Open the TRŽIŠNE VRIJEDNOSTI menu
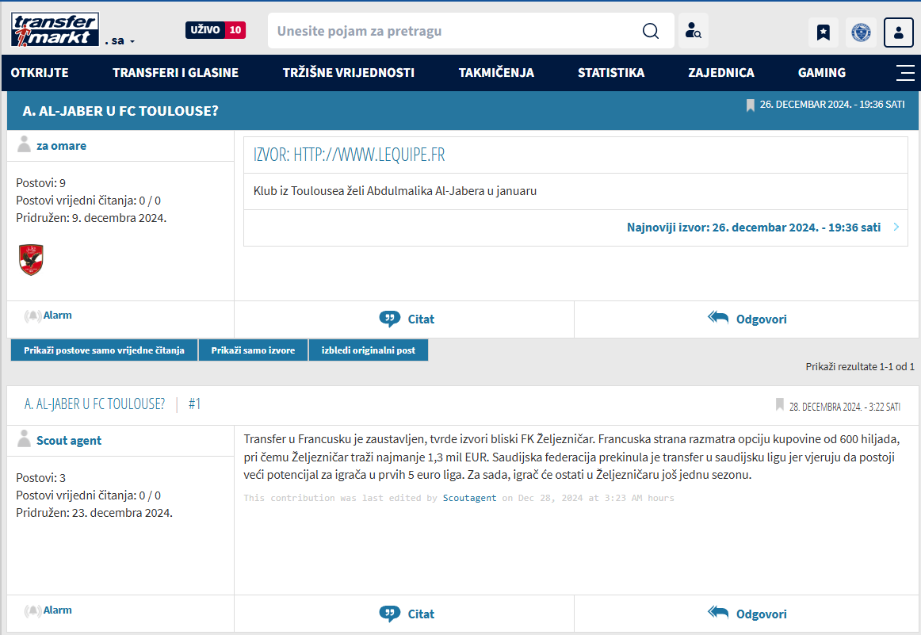 pyautogui.click(x=348, y=73)
